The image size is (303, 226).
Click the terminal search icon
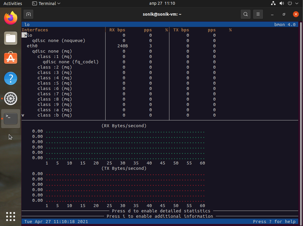[245, 14]
